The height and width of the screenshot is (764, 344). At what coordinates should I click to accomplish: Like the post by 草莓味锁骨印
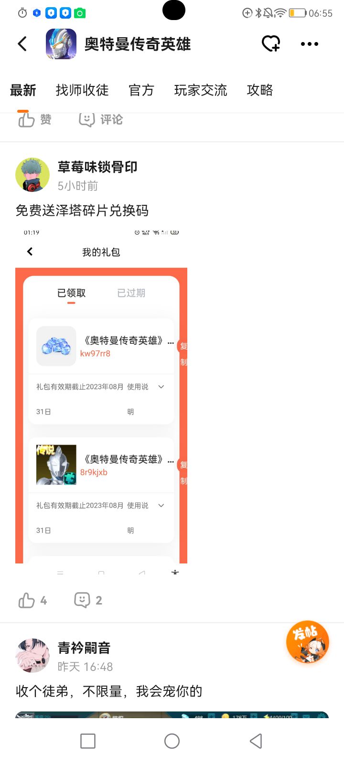click(32, 600)
